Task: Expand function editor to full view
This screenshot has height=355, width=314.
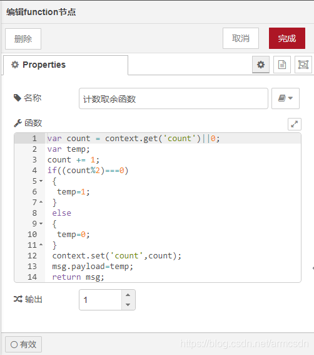Action: 295,124
